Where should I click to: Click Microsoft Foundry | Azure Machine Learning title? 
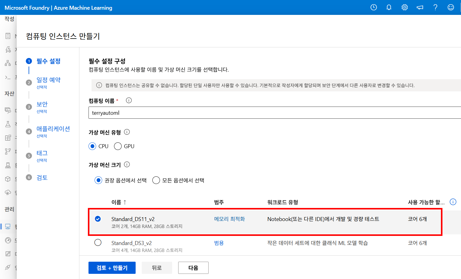point(58,8)
